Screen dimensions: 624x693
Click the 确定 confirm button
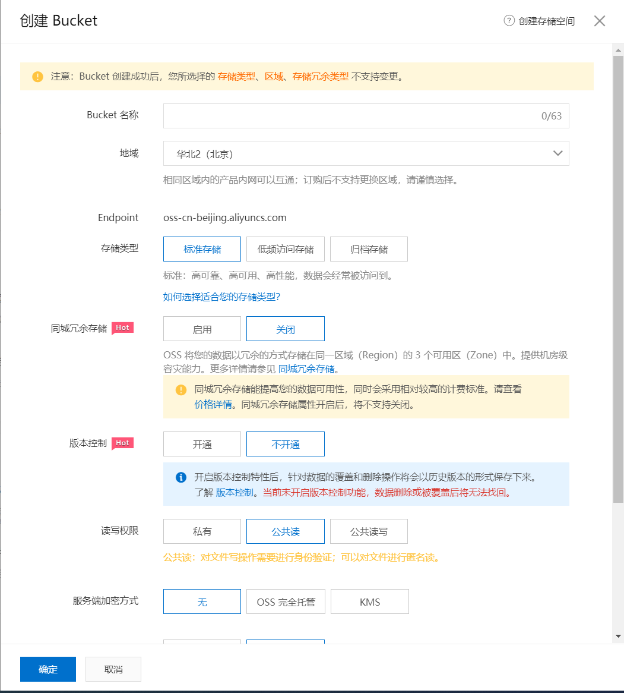click(47, 669)
